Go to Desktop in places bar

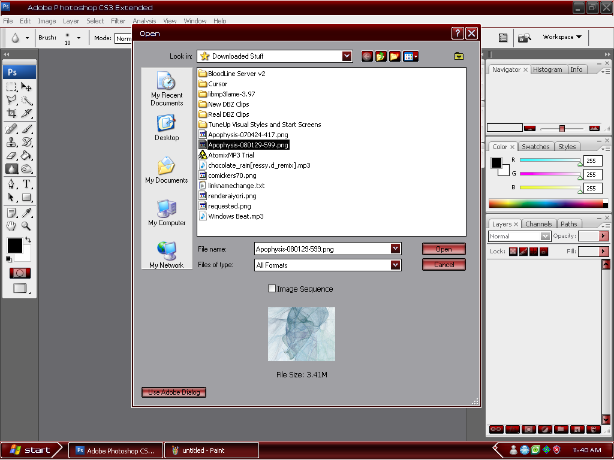coord(167,128)
